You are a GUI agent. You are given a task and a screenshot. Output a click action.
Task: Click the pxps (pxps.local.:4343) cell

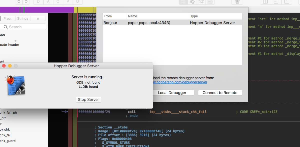click(149, 23)
